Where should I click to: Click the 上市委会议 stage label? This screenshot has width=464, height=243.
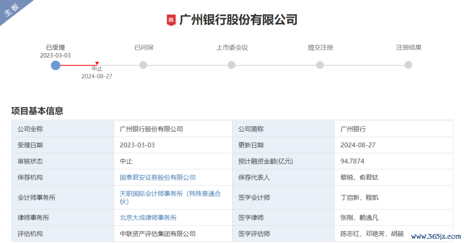click(x=232, y=48)
